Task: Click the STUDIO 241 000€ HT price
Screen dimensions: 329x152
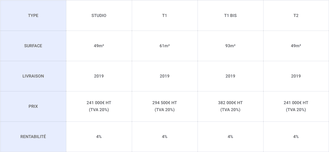Action: (x=99, y=106)
